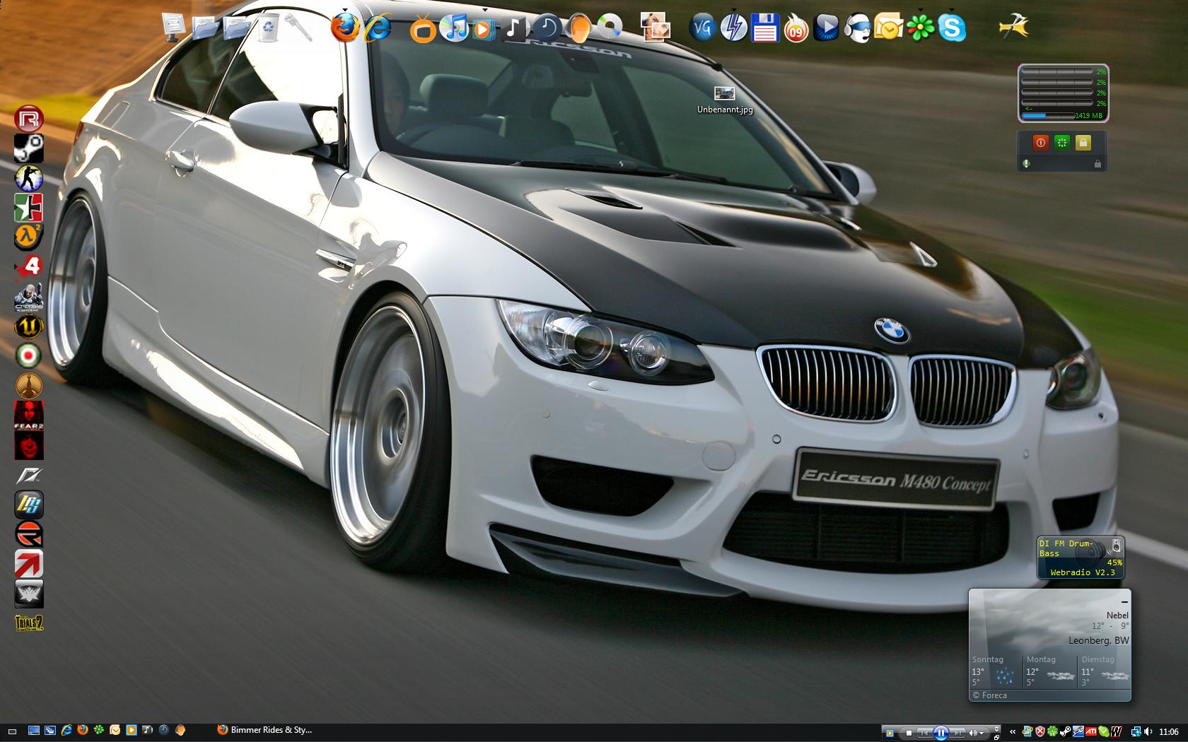The width and height of the screenshot is (1188, 742).
Task: Launch Unreal Tournament from the left dock
Action: (x=29, y=326)
